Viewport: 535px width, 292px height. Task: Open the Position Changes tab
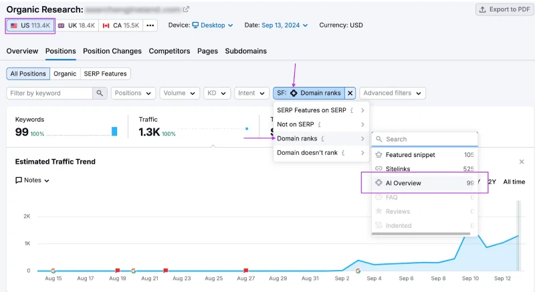[x=112, y=51]
